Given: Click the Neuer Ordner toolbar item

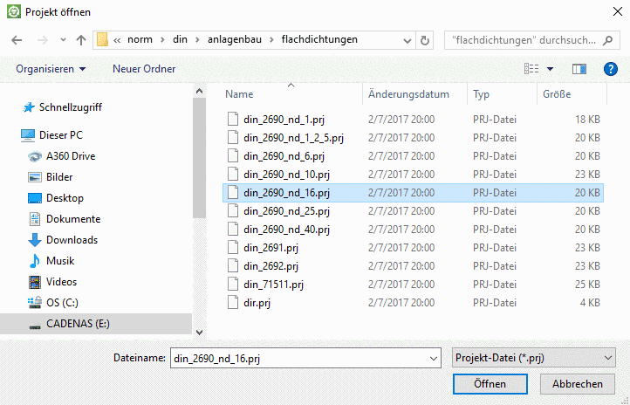Looking at the screenshot, I should click(x=144, y=68).
